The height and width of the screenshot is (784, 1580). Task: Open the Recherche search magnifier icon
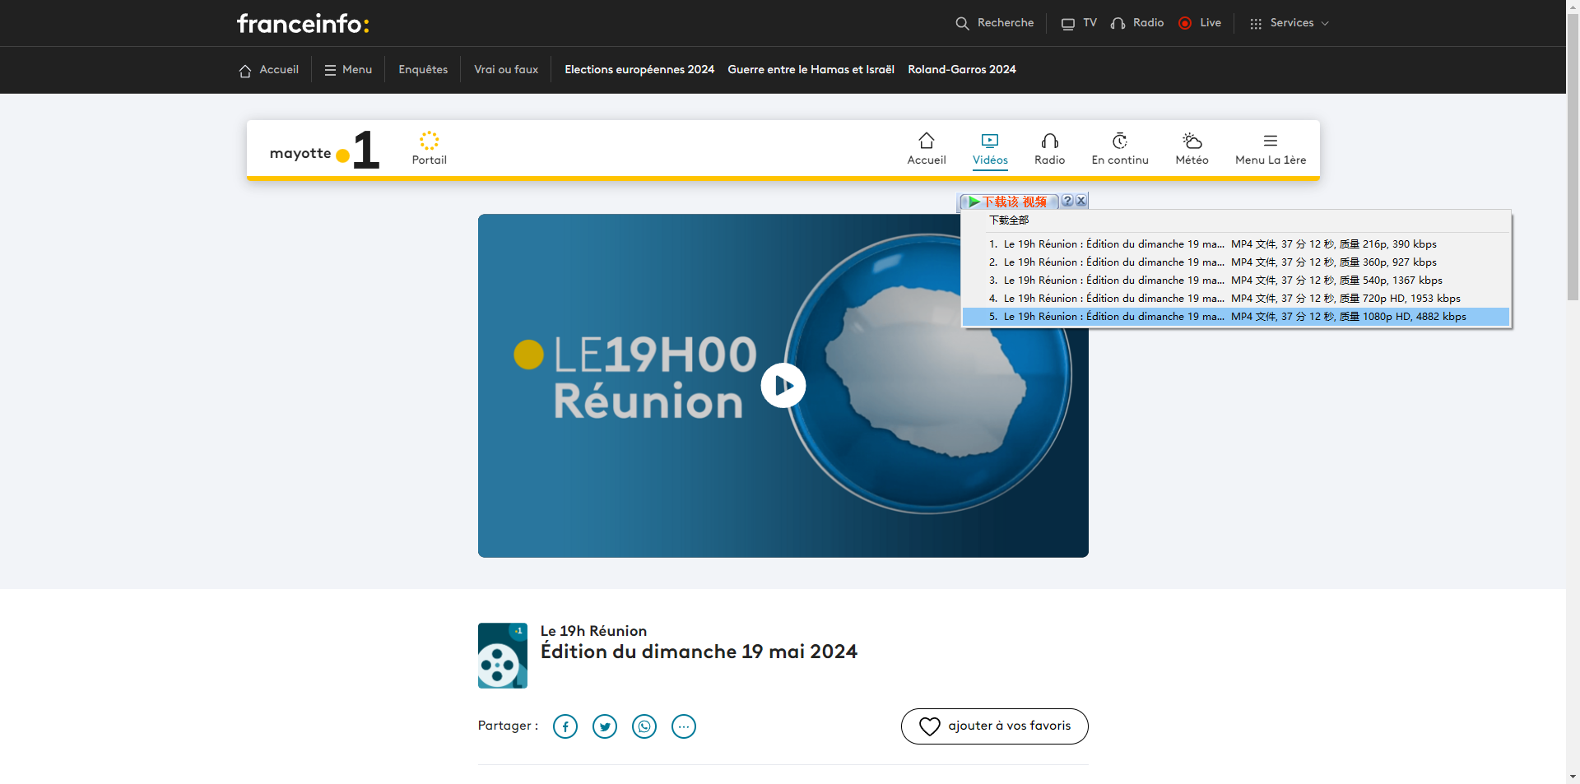pyautogui.click(x=962, y=23)
